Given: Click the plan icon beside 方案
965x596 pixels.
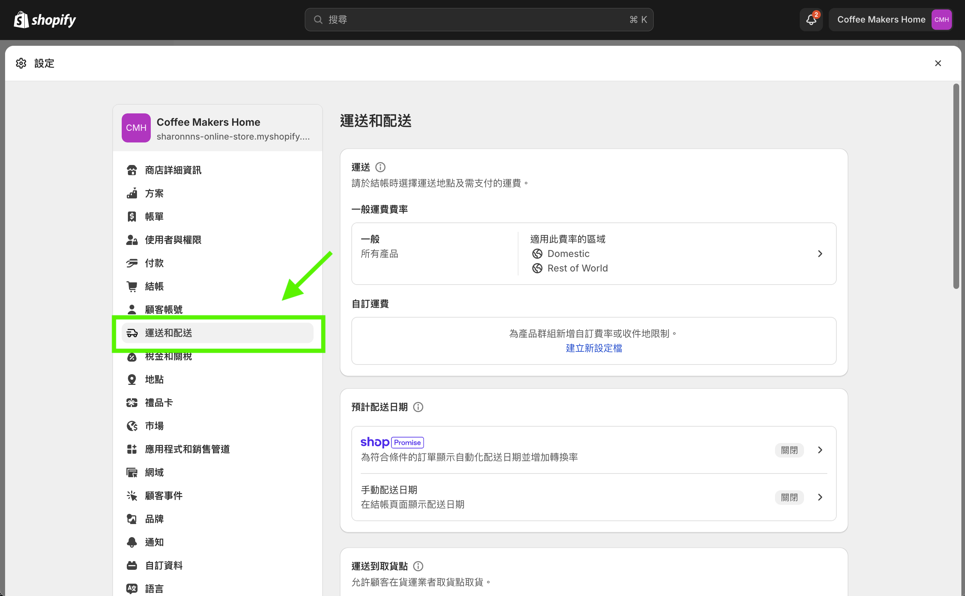Looking at the screenshot, I should (132, 194).
